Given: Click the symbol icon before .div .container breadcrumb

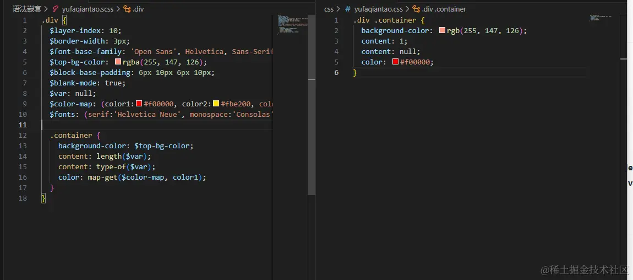Looking at the screenshot, I should point(416,9).
